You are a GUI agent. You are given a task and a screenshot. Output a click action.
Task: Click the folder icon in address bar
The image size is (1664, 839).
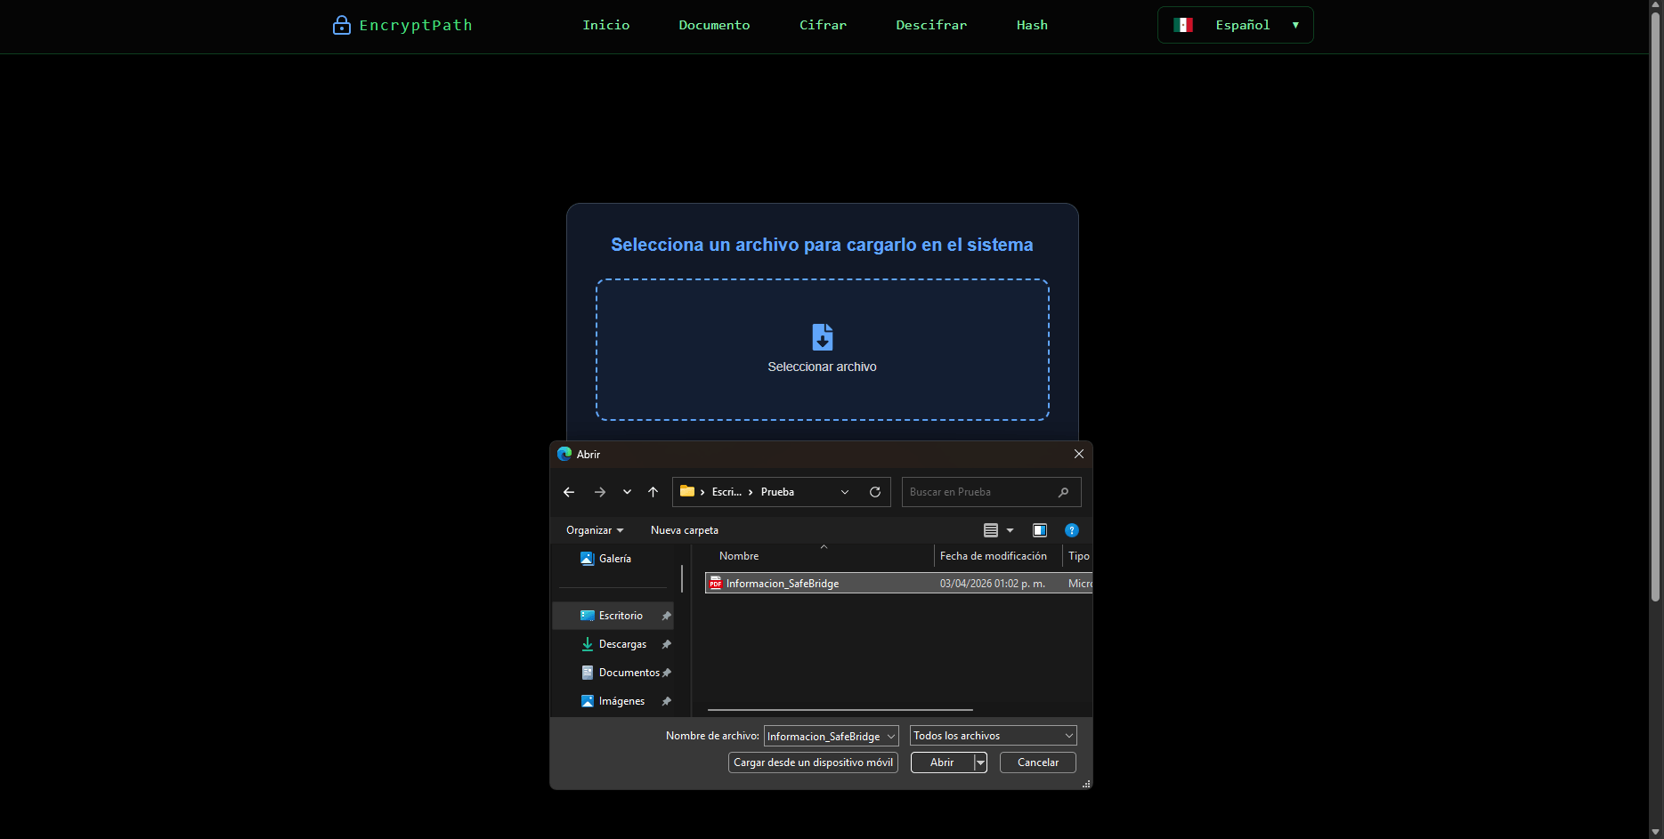click(687, 491)
